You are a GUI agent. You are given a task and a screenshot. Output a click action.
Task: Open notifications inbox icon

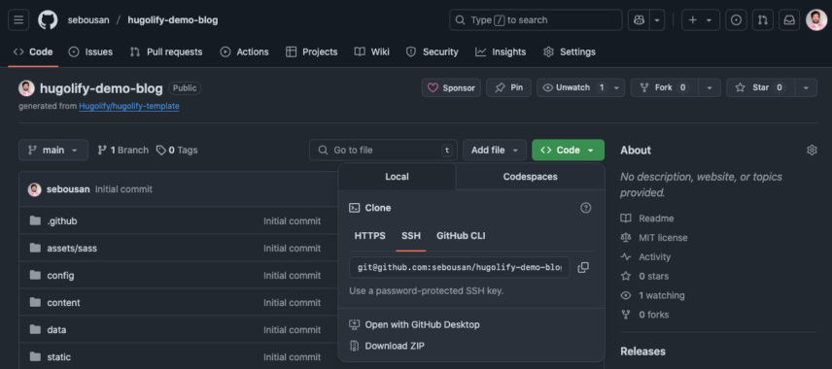click(x=789, y=20)
